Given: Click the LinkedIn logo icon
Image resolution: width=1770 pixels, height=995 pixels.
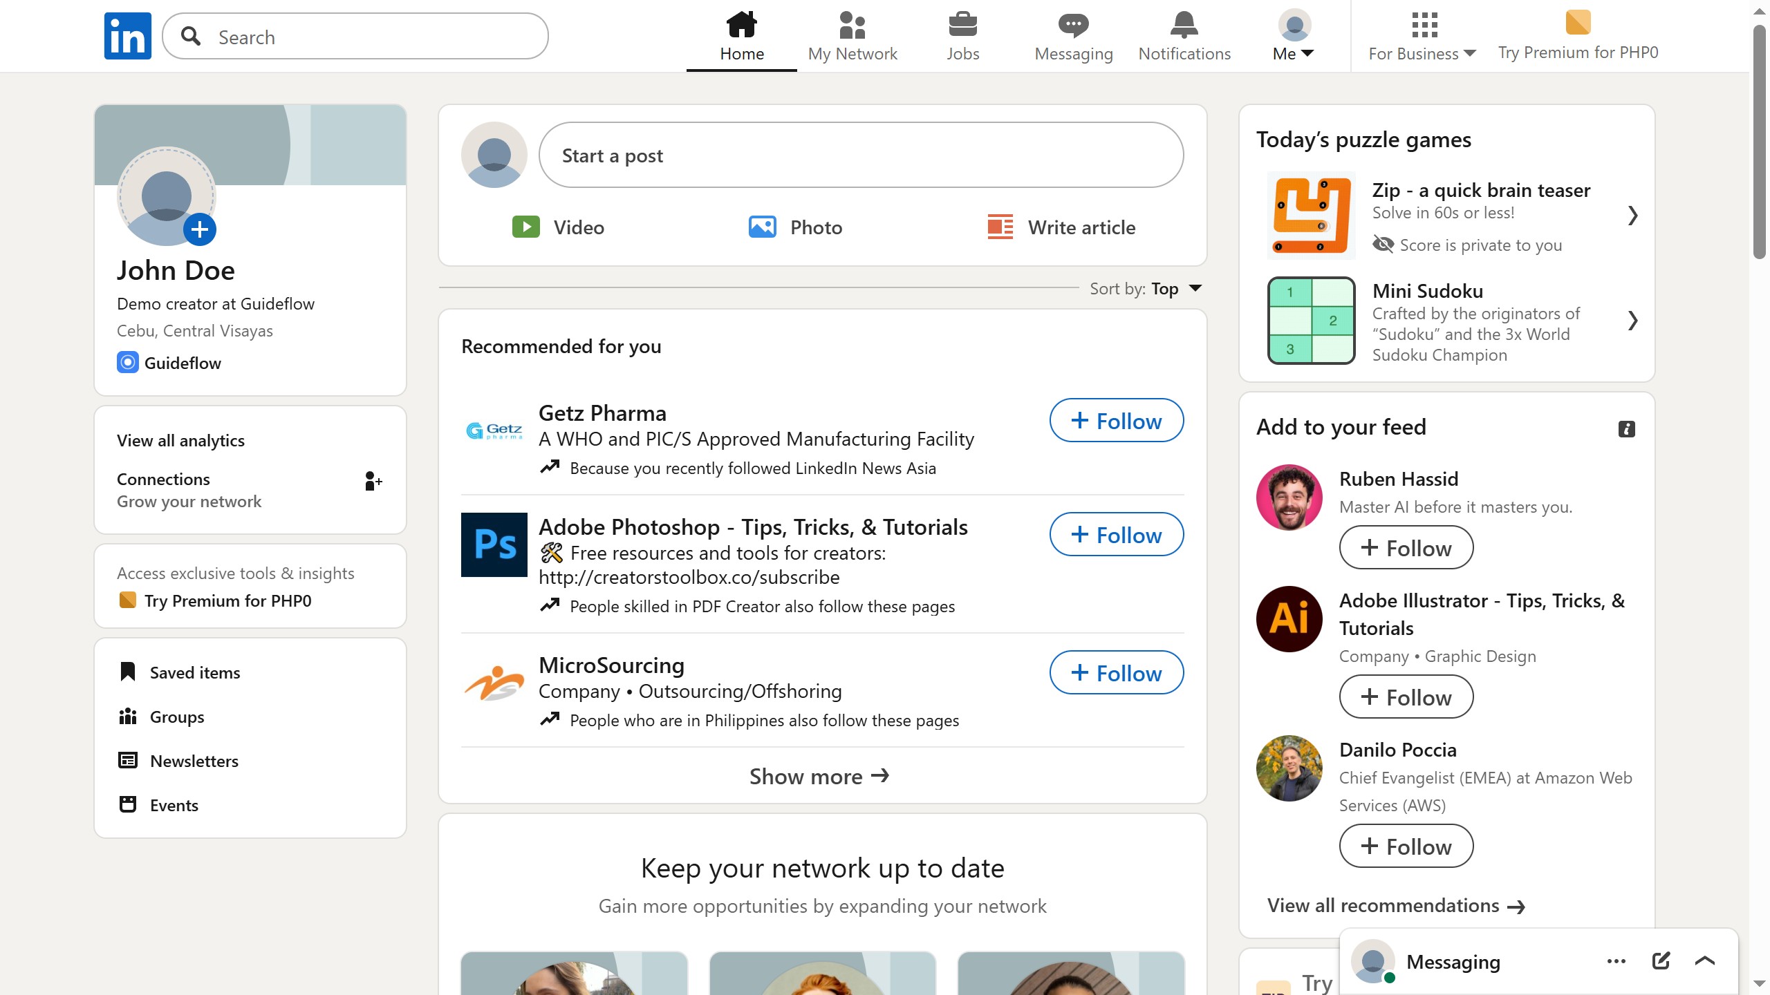Looking at the screenshot, I should tap(128, 36).
